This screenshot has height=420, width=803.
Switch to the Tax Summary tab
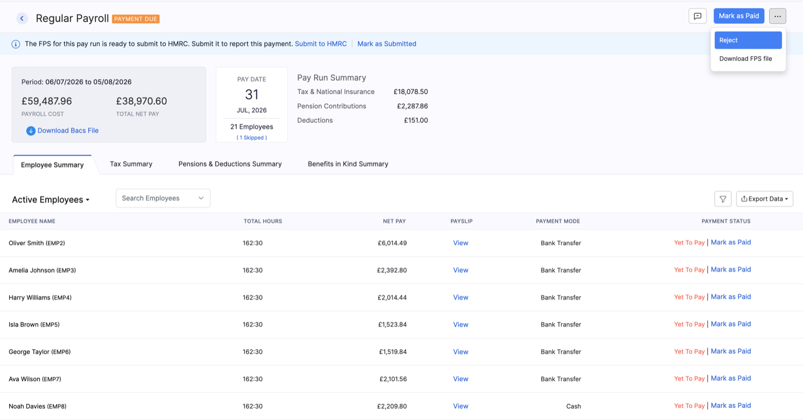[131, 164]
